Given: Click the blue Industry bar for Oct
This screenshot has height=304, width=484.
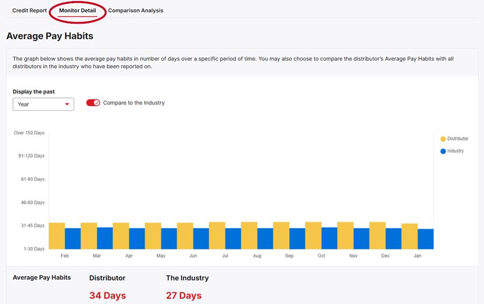Looking at the screenshot, I should (x=329, y=238).
